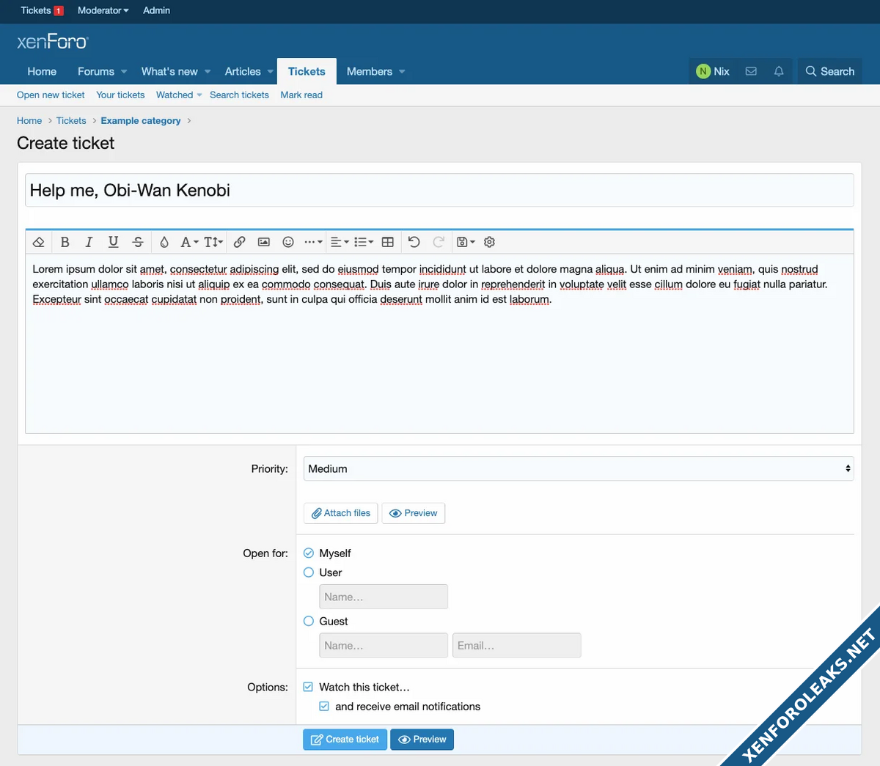
Task: Toggle bold formatting in editor toolbar
Action: coord(65,242)
